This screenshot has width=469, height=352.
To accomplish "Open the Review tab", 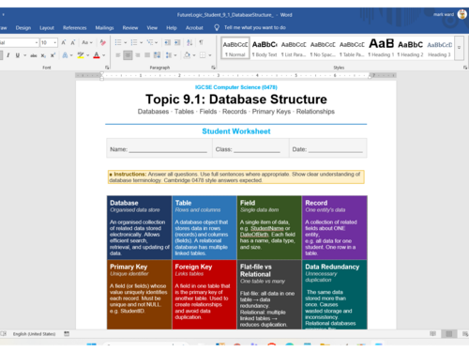I will (x=130, y=27).
